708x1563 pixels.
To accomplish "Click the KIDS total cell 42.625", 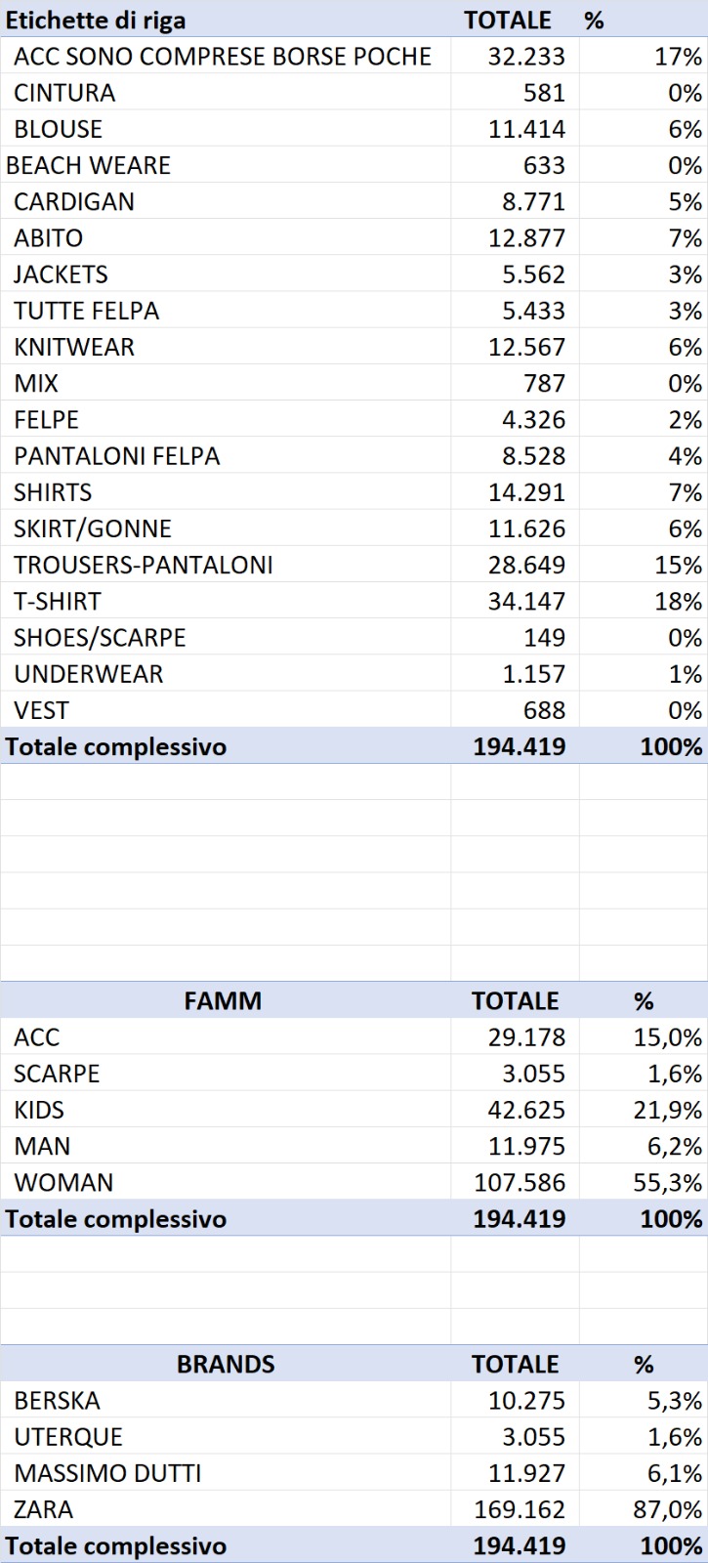I will [x=526, y=1110].
